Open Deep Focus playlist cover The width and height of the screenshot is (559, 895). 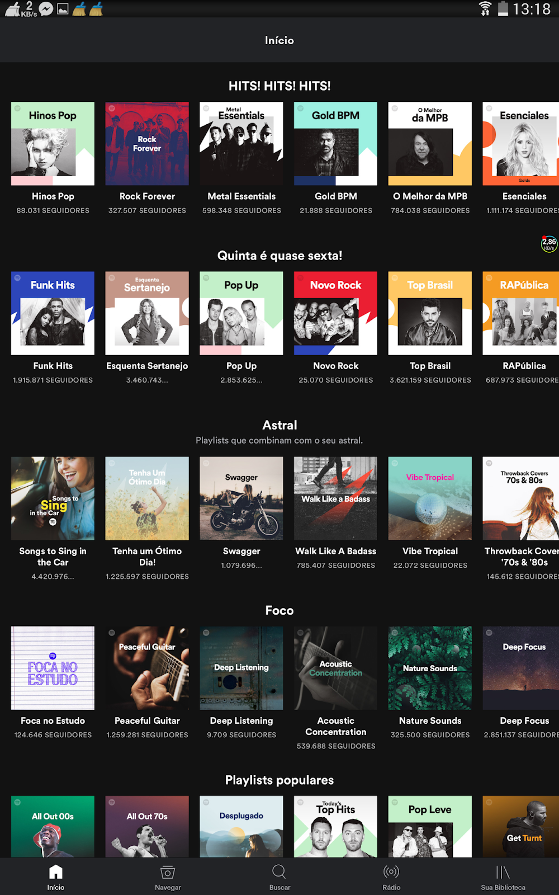tap(521, 668)
